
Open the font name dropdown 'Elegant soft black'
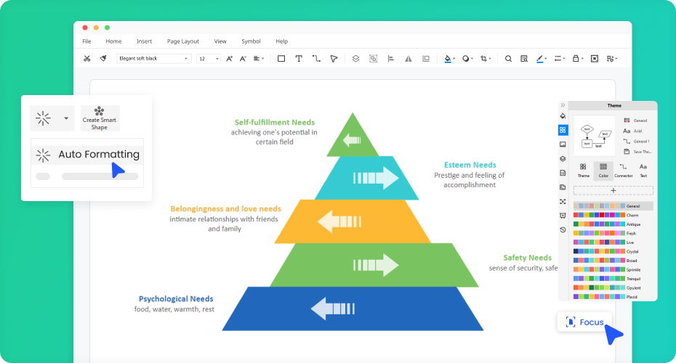click(153, 59)
